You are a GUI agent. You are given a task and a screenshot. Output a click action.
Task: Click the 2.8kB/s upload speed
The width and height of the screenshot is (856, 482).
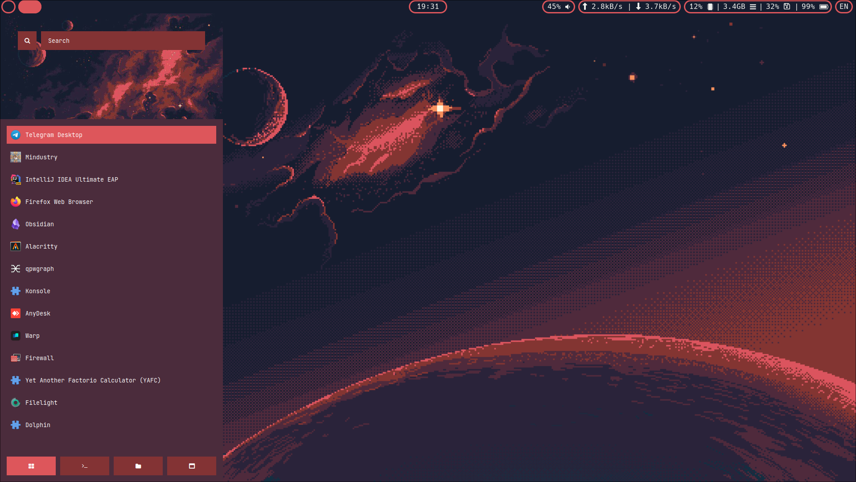(607, 7)
